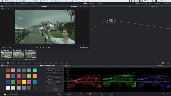Toggle the Timeline panel button
171x96 pixels.
coord(35,3)
